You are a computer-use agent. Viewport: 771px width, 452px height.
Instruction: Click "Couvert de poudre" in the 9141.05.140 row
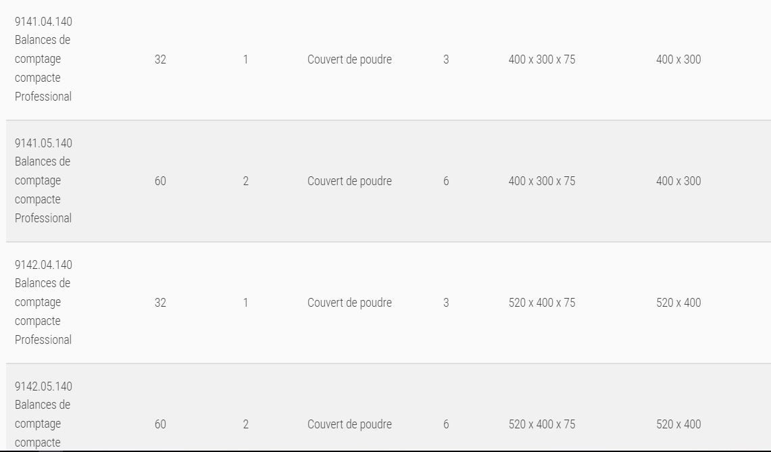click(x=349, y=181)
